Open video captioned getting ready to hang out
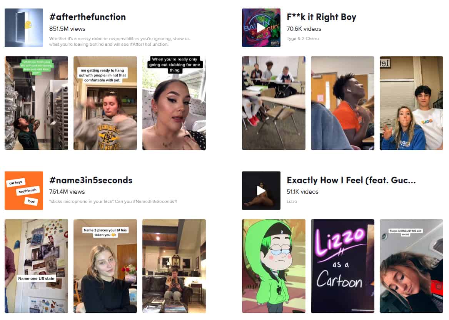The image size is (449, 320). [x=105, y=103]
